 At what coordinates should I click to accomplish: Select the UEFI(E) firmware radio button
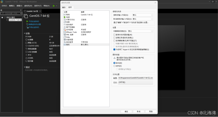(114, 66)
